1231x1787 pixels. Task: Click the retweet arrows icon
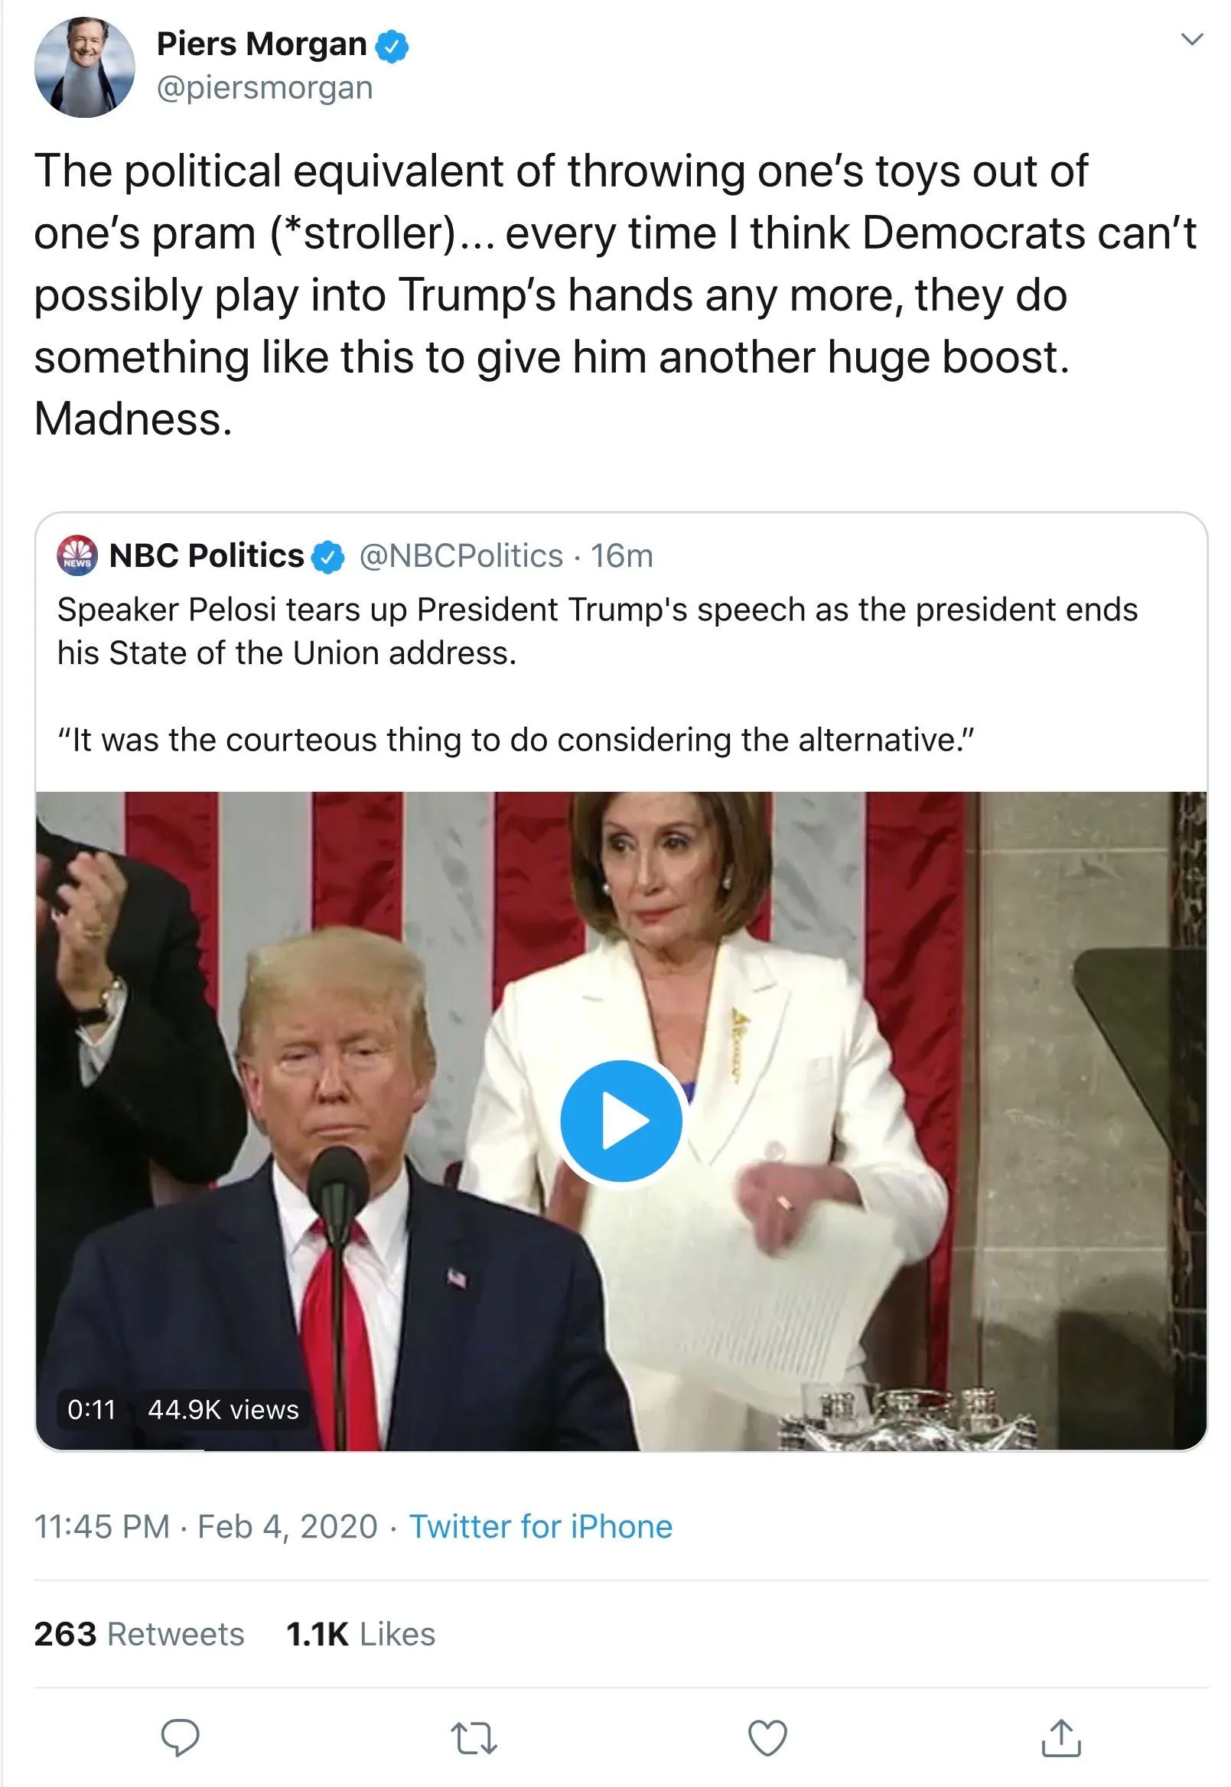pos(473,1738)
